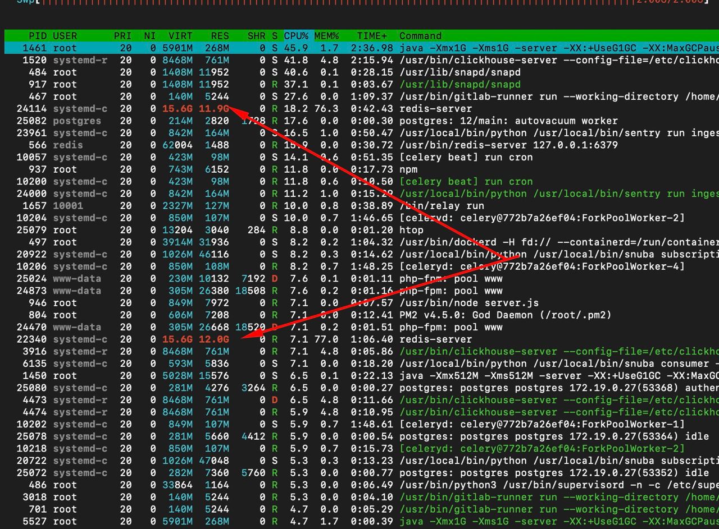The height and width of the screenshot is (529, 719).
Task: Select green ForkPoolWorker-2 row PID 10218
Action: tap(362, 449)
